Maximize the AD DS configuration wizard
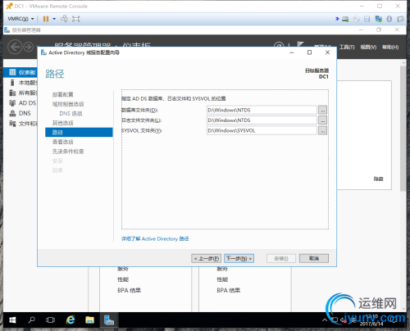The width and height of the screenshot is (410, 331). (309, 52)
